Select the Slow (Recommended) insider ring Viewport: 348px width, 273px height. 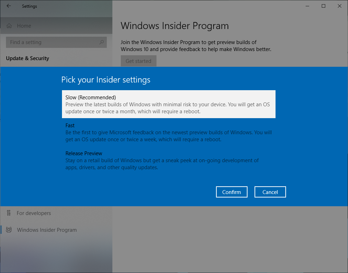point(169,104)
